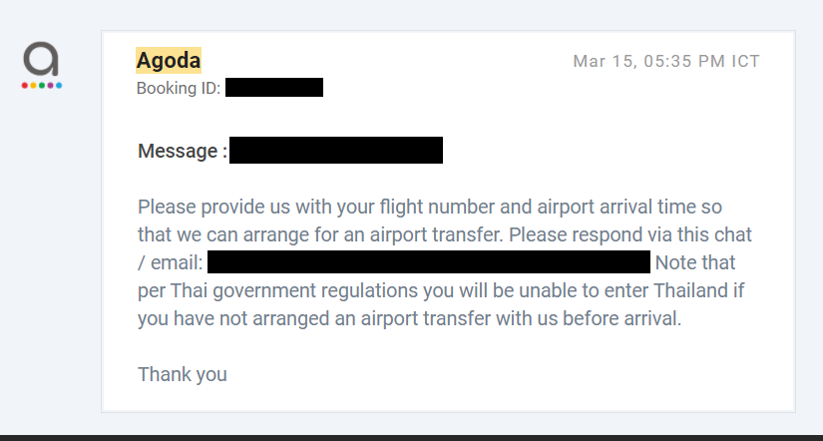Image resolution: width=823 pixels, height=441 pixels.
Task: Select the highlighted Agoda sender name
Action: [169, 61]
